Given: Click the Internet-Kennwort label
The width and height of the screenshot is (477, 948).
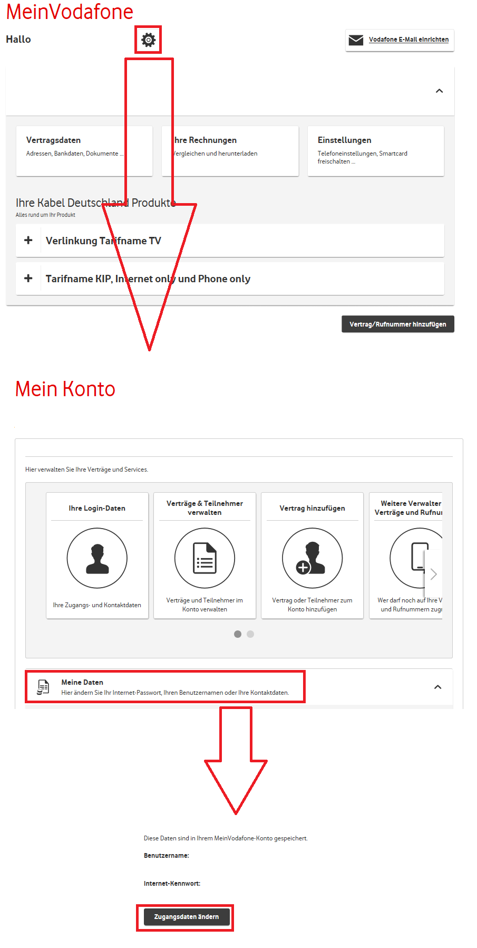Looking at the screenshot, I should click(x=172, y=883).
